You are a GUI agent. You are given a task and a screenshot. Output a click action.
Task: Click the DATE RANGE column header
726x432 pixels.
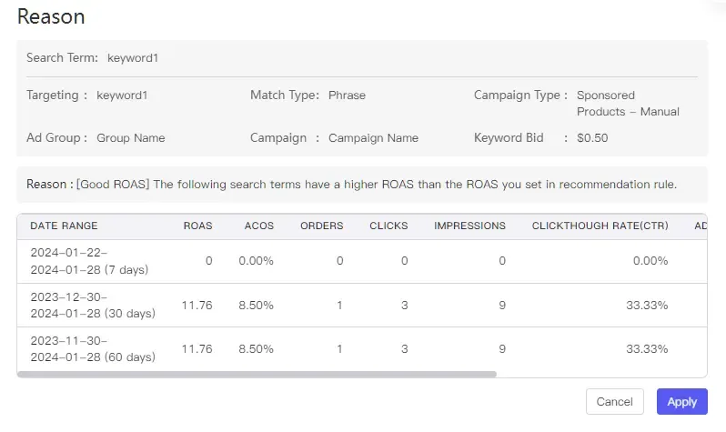click(x=64, y=226)
